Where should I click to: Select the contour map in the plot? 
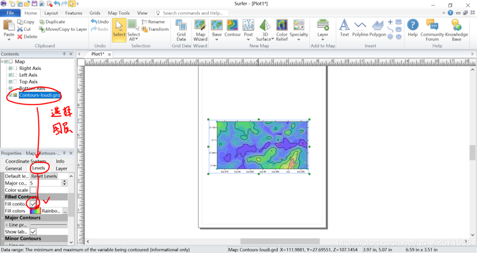(x=262, y=145)
